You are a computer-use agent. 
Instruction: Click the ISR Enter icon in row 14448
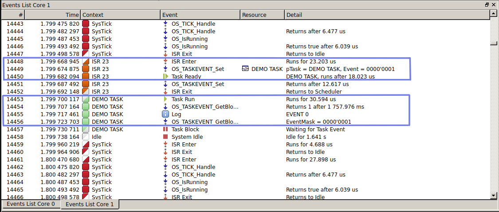tap(165, 62)
